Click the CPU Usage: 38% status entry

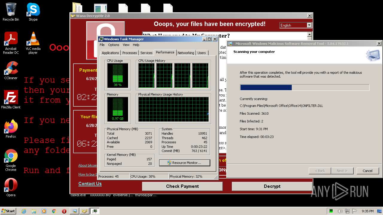tap(149, 176)
